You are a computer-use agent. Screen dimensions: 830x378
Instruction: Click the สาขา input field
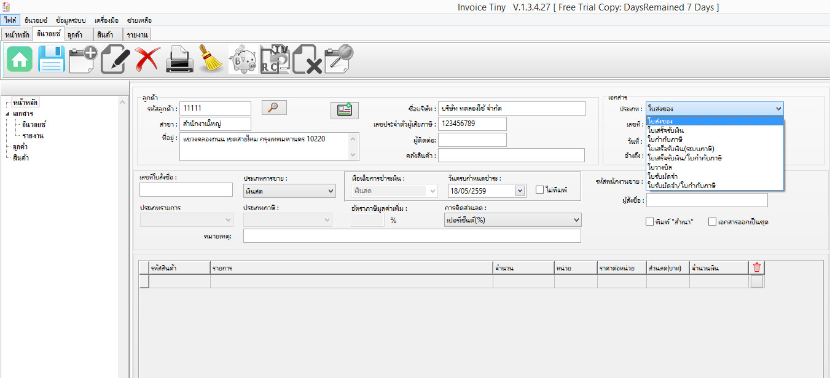[216, 124]
